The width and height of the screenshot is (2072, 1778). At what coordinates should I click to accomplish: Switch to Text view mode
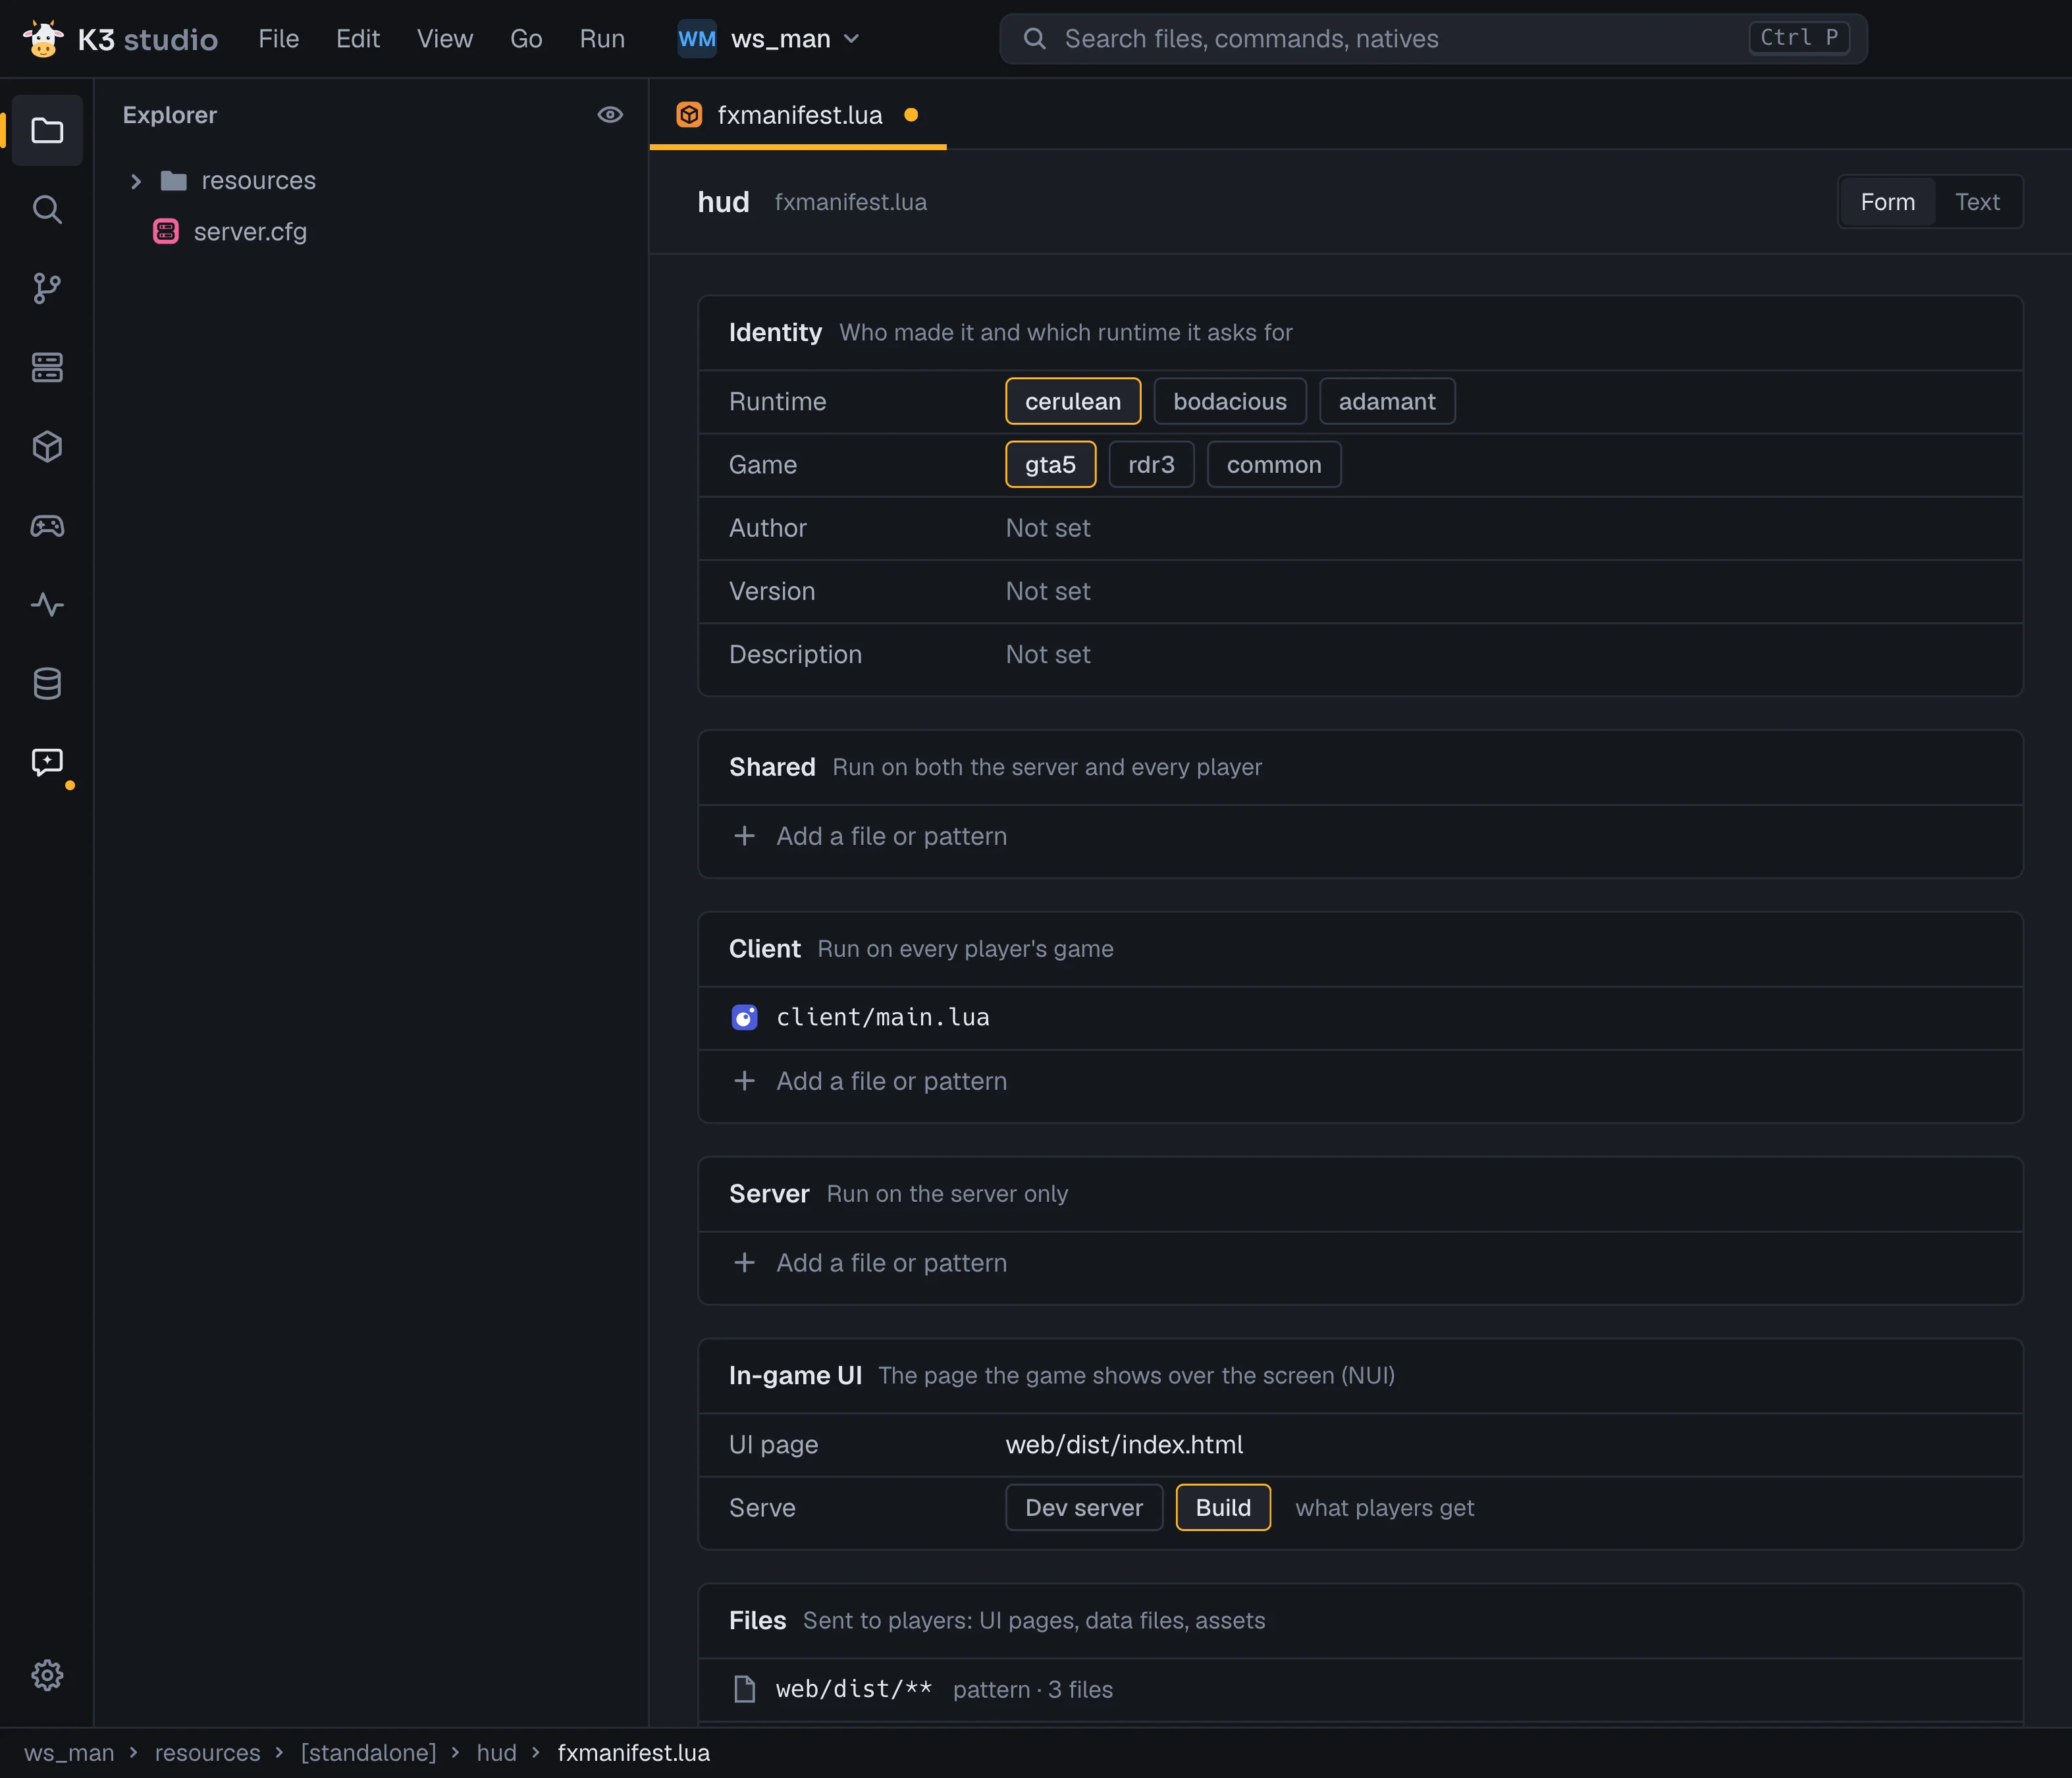pos(1977,202)
